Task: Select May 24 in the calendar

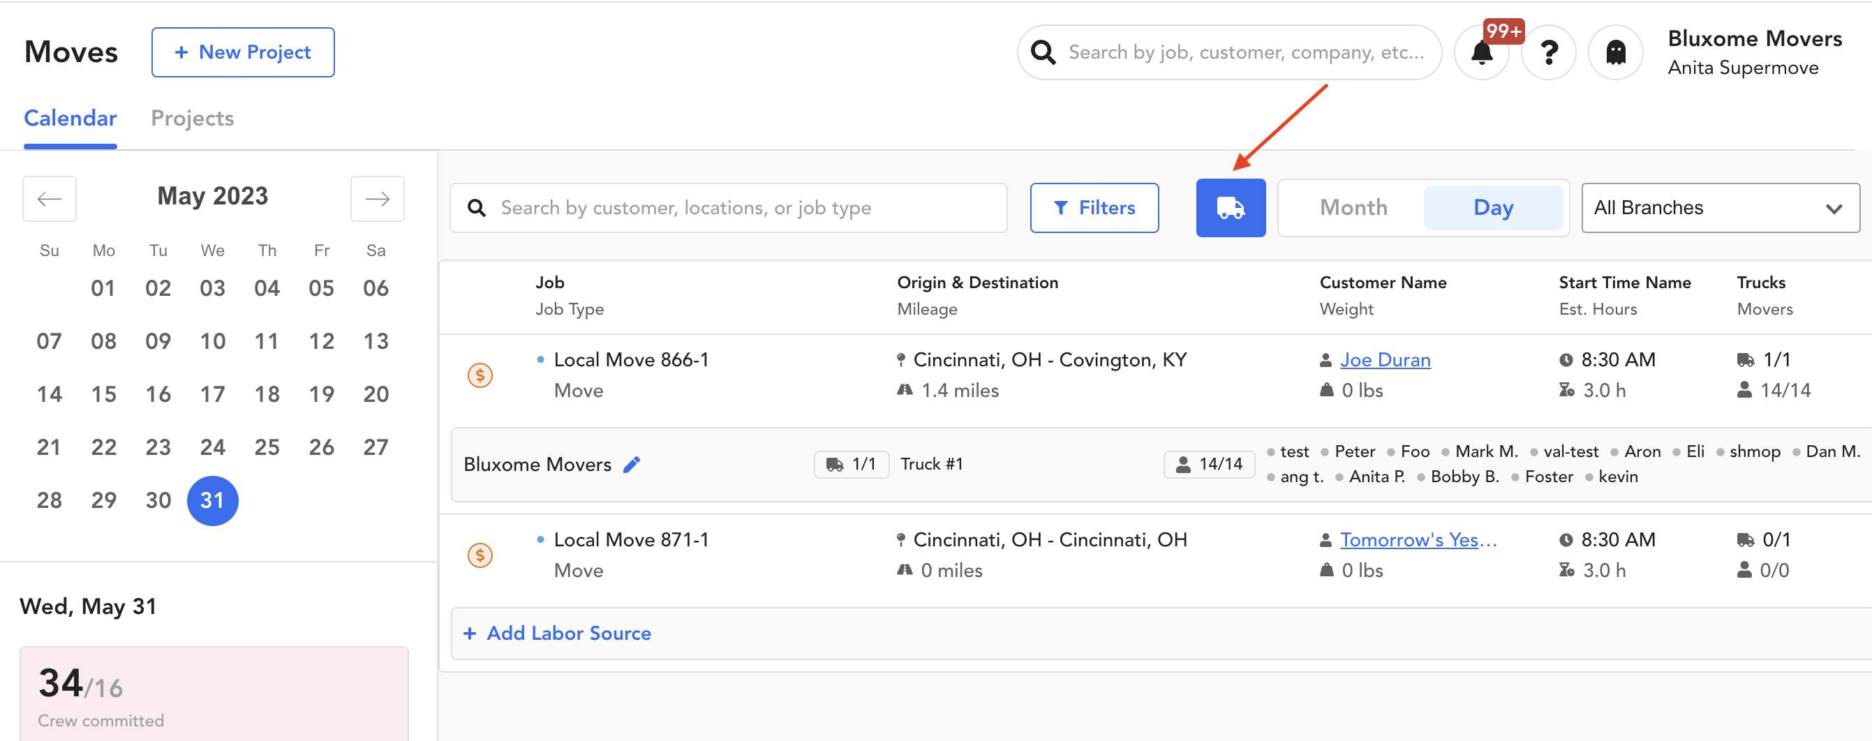Action: click(x=212, y=447)
